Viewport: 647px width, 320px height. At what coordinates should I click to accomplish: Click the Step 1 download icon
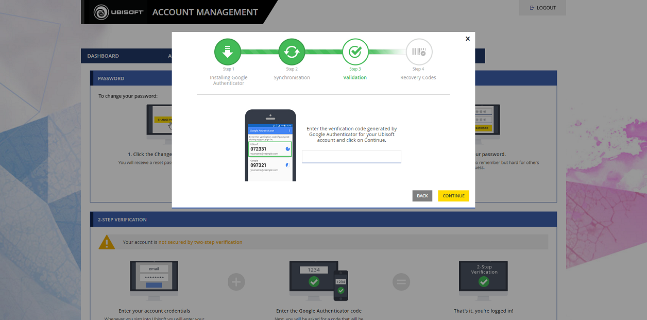[x=228, y=52]
